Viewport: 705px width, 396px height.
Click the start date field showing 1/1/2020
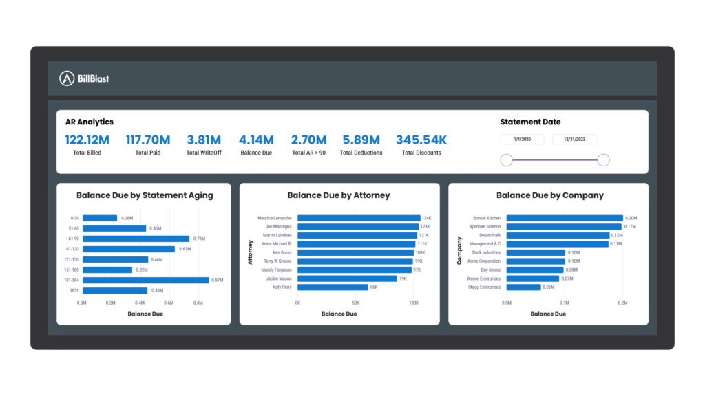pyautogui.click(x=523, y=140)
